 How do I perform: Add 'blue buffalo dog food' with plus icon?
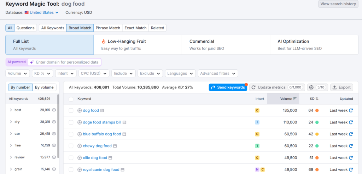[80, 134]
